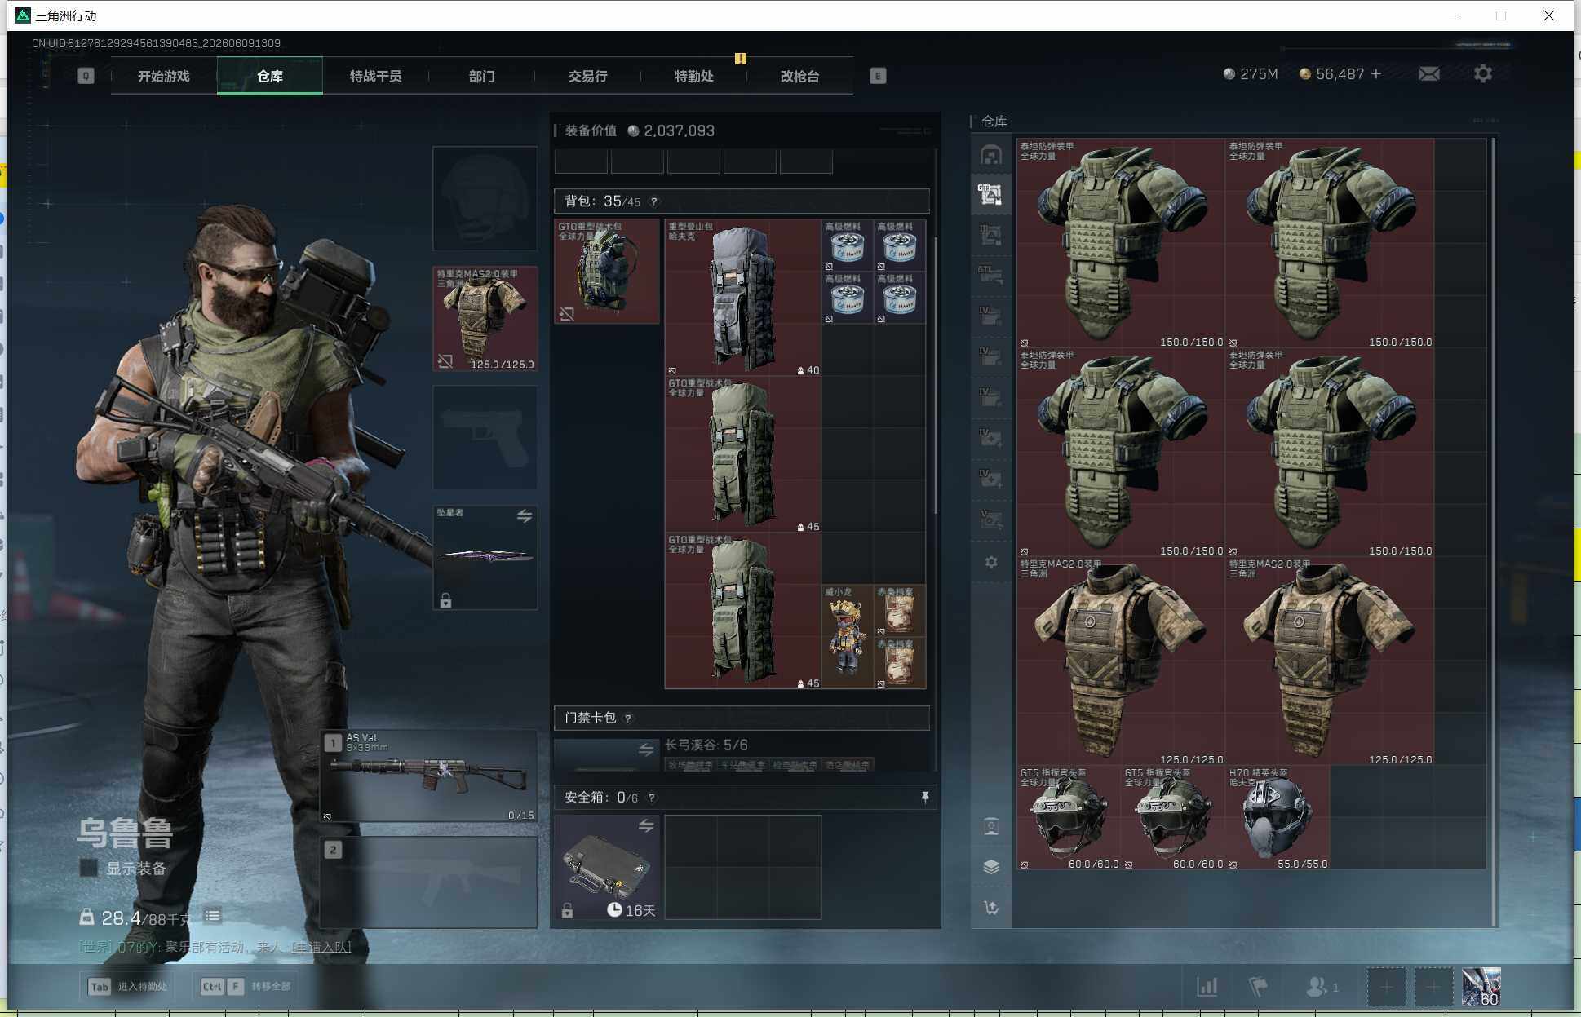
Task: Go to the 部门 tab
Action: click(482, 76)
